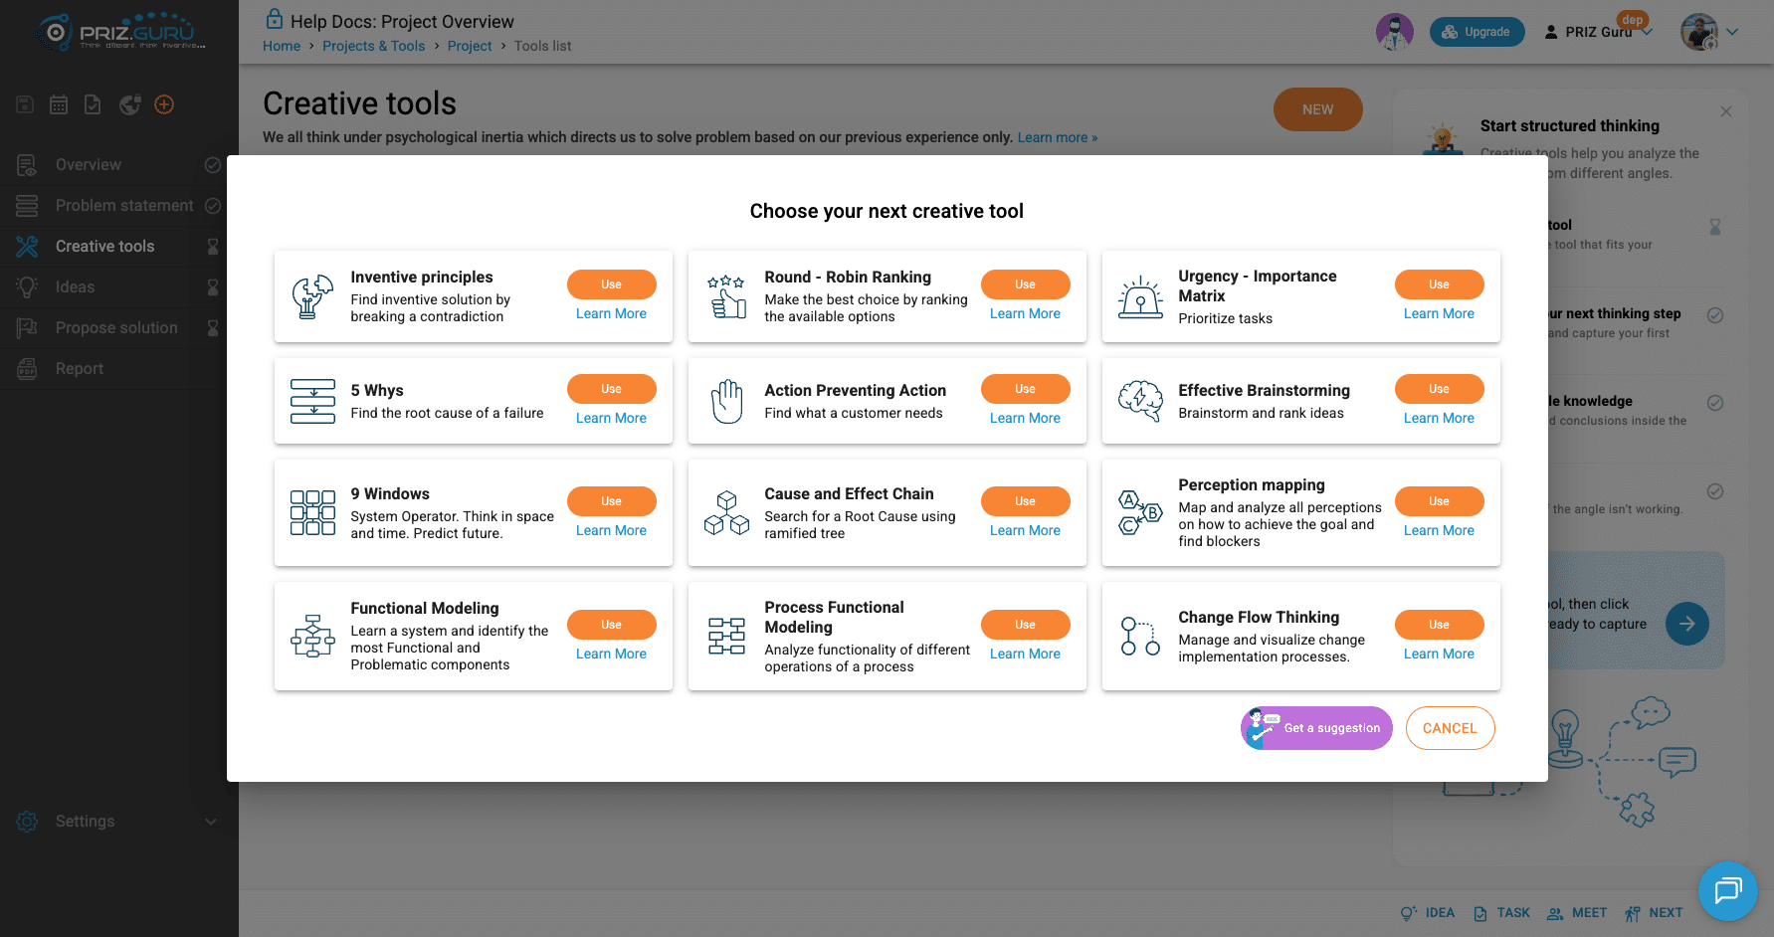Image resolution: width=1774 pixels, height=937 pixels.
Task: Click MEET in the bottom bar
Action: pyautogui.click(x=1577, y=913)
